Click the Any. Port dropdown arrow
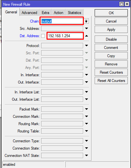Viewport: 131px width, 168px height. [x=86, y=68]
